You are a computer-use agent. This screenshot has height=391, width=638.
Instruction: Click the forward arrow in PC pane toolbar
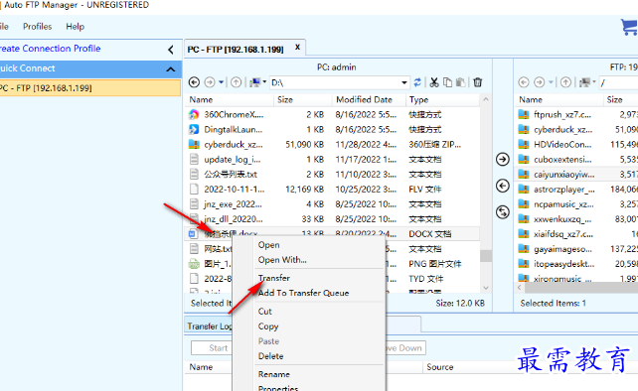pos(210,82)
